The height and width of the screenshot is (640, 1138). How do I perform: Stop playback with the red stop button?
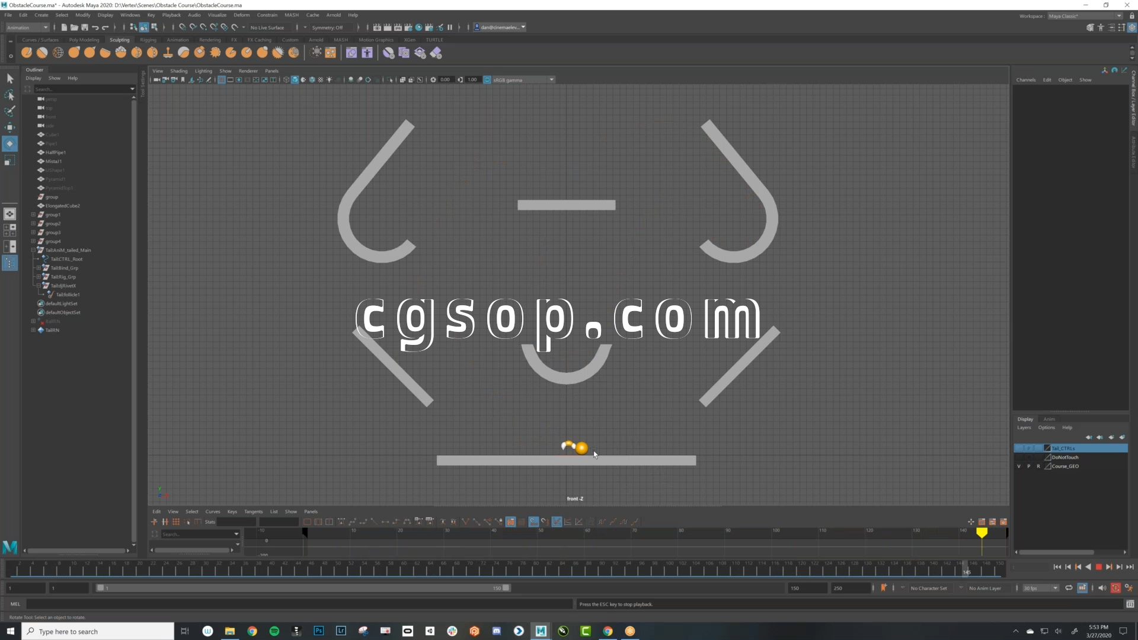coord(1098,567)
